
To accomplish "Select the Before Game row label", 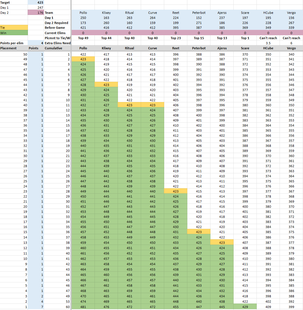I will pyautogui.click(x=57, y=28).
